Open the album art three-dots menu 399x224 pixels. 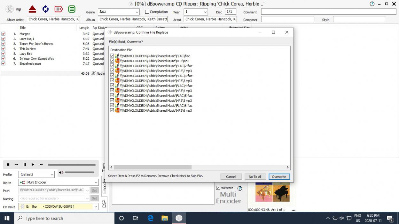point(293,210)
